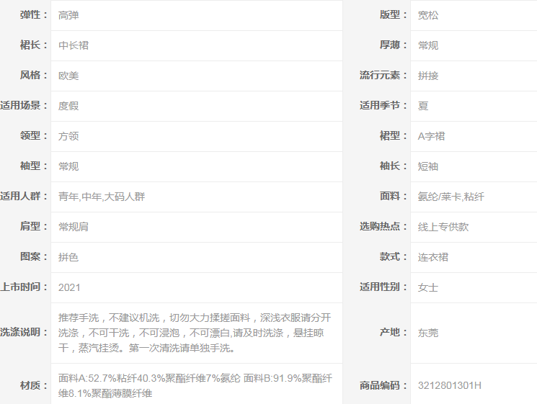Click the 欧美 style value
Viewport: 537px width, 404px height.
(x=68, y=76)
